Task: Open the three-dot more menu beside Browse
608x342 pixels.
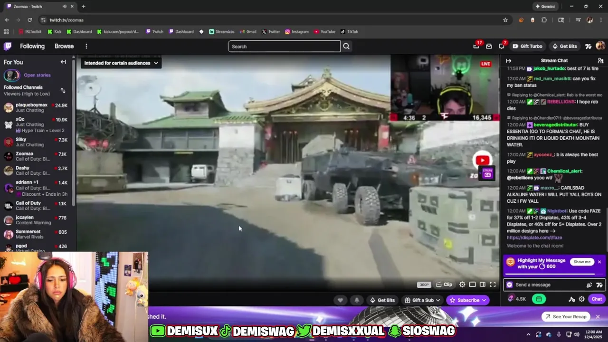Action: [86, 46]
